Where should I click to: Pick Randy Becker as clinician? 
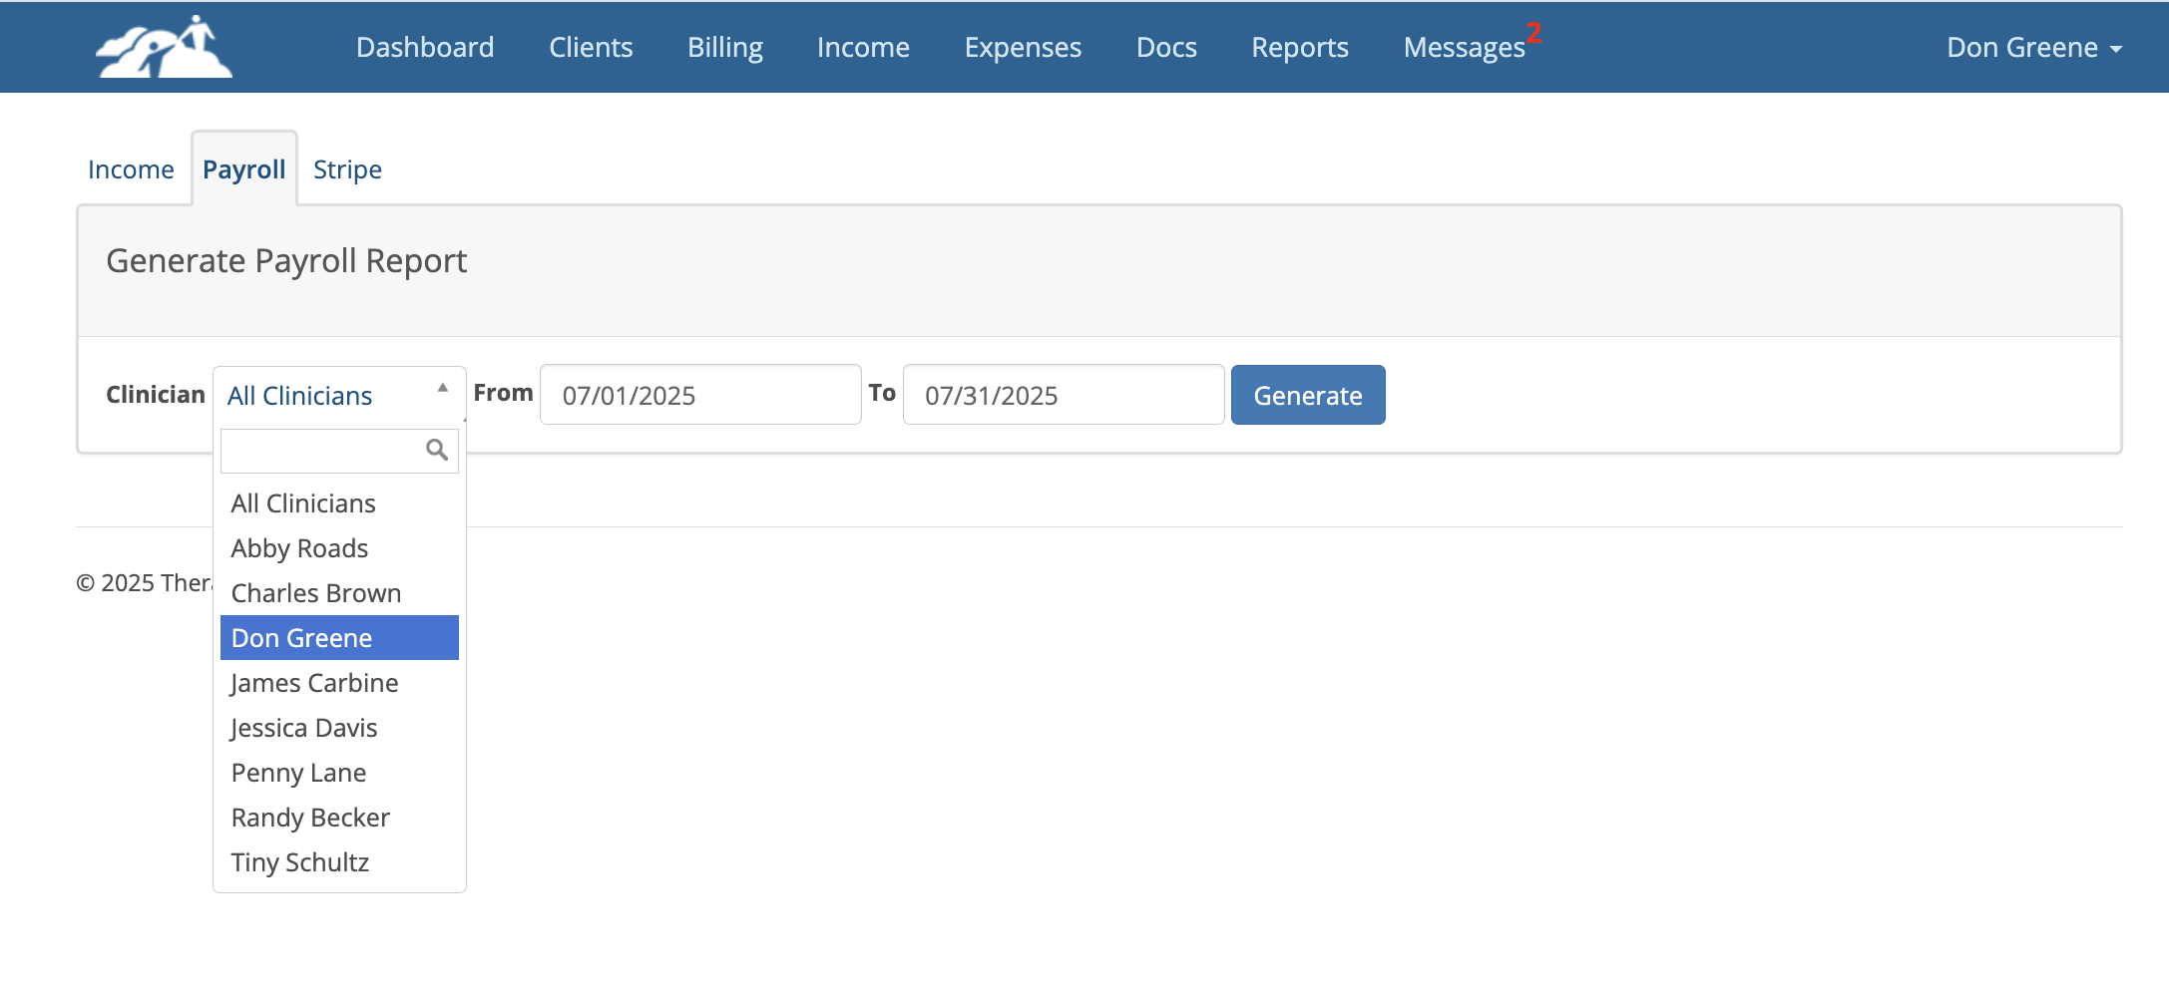coord(339,818)
